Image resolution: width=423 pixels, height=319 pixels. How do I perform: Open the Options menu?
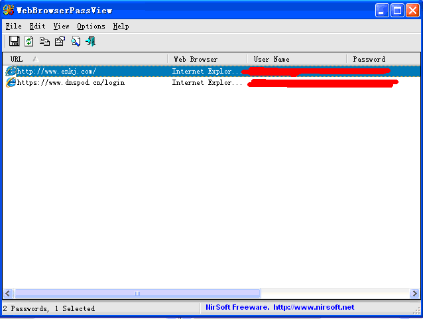(x=91, y=26)
